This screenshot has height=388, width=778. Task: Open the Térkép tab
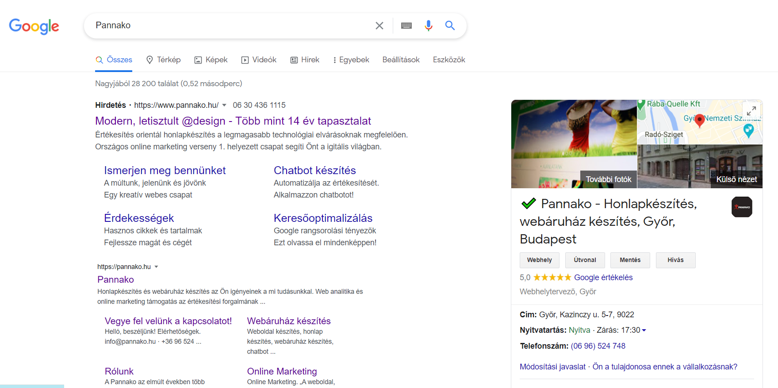point(163,60)
